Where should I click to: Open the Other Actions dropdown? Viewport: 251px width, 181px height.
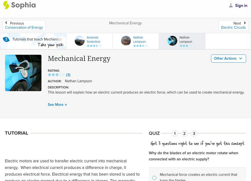click(x=228, y=58)
